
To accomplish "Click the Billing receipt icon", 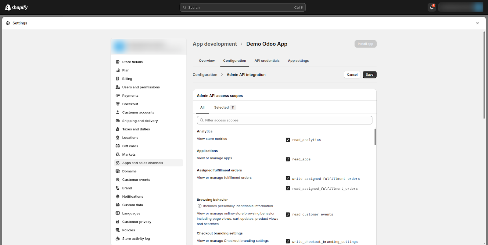I will [118, 79].
